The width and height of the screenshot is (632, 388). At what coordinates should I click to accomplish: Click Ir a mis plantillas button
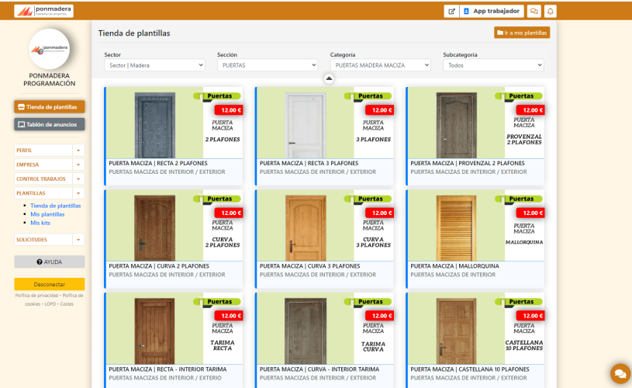click(522, 33)
